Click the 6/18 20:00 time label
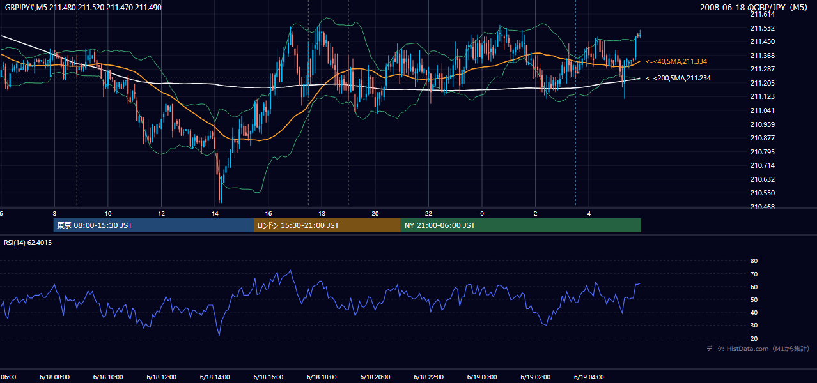Image resolution: width=817 pixels, height=383 pixels. (x=375, y=377)
